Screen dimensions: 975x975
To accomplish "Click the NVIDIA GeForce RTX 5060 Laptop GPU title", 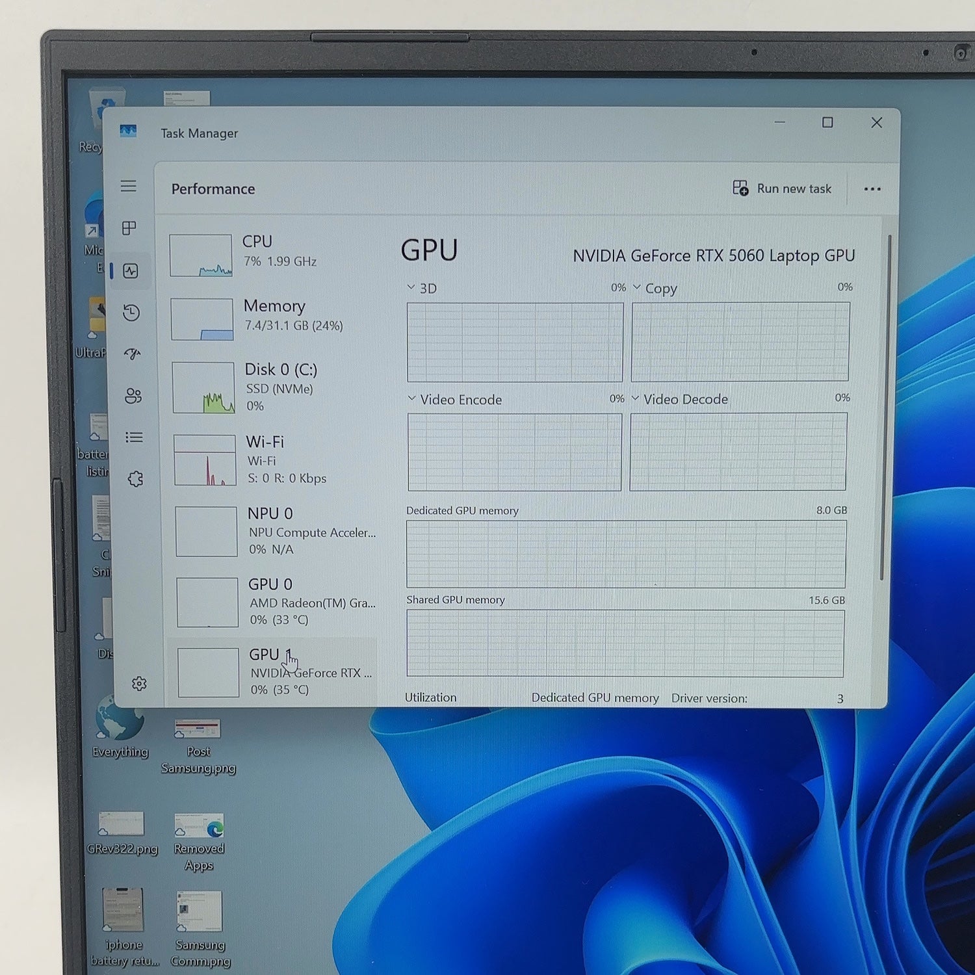I will click(x=714, y=256).
